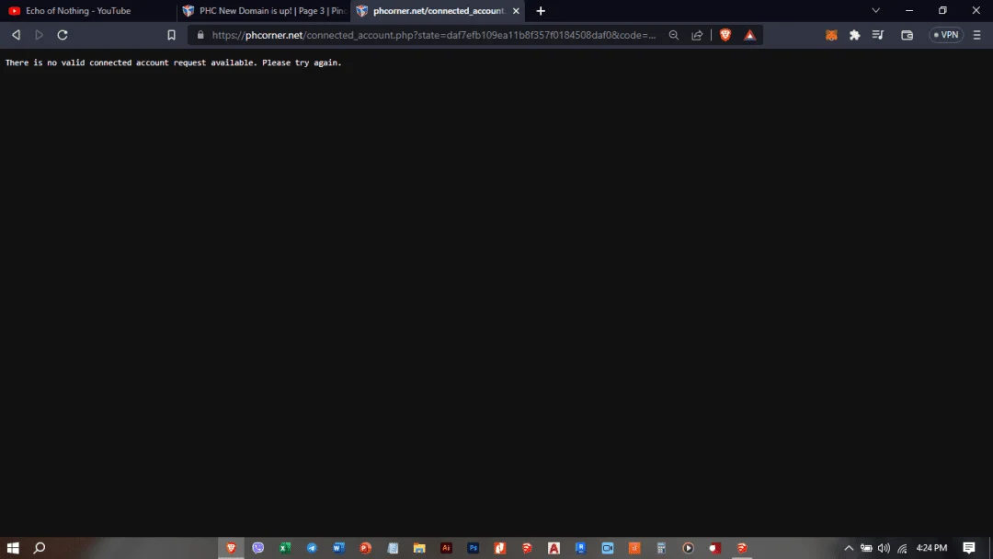The image size is (993, 559).
Task: Open network Wi-Fi settings
Action: (x=902, y=548)
